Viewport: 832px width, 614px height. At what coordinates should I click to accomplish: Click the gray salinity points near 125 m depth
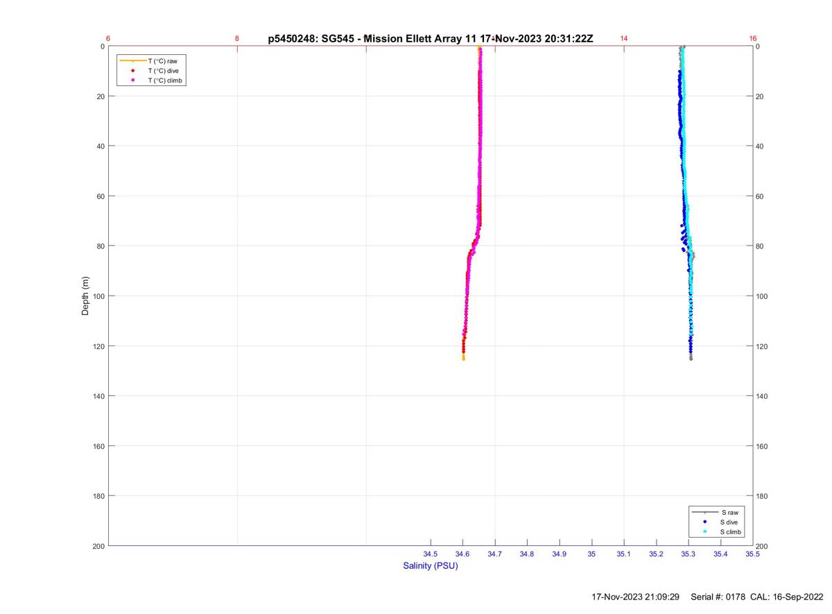point(691,357)
